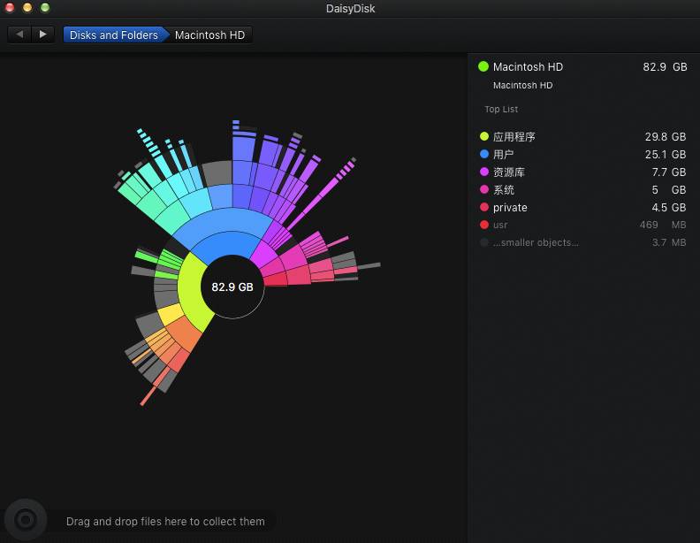Click the 7.7 GB size value

668,172
